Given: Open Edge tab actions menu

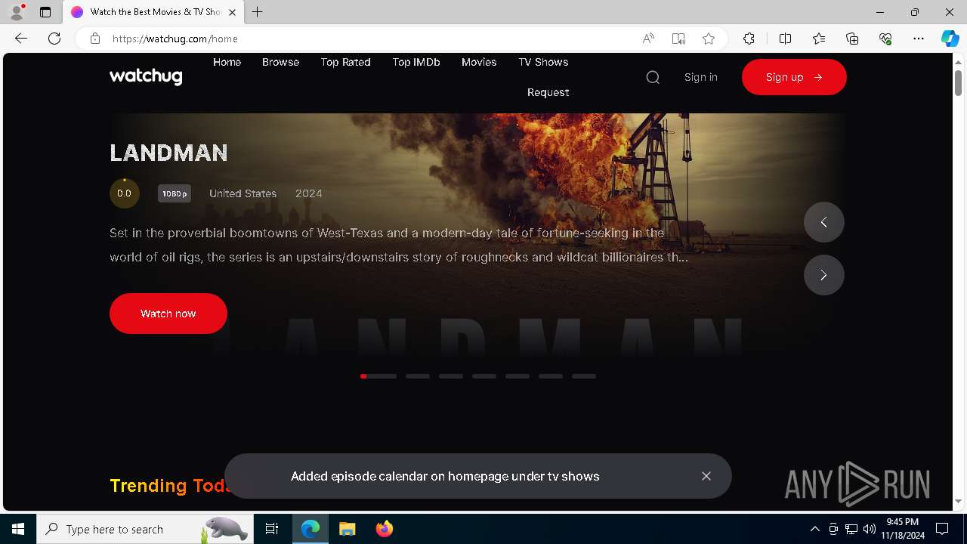Looking at the screenshot, I should point(45,12).
